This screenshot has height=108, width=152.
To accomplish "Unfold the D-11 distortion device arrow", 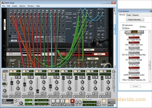I will [x=5, y=54].
